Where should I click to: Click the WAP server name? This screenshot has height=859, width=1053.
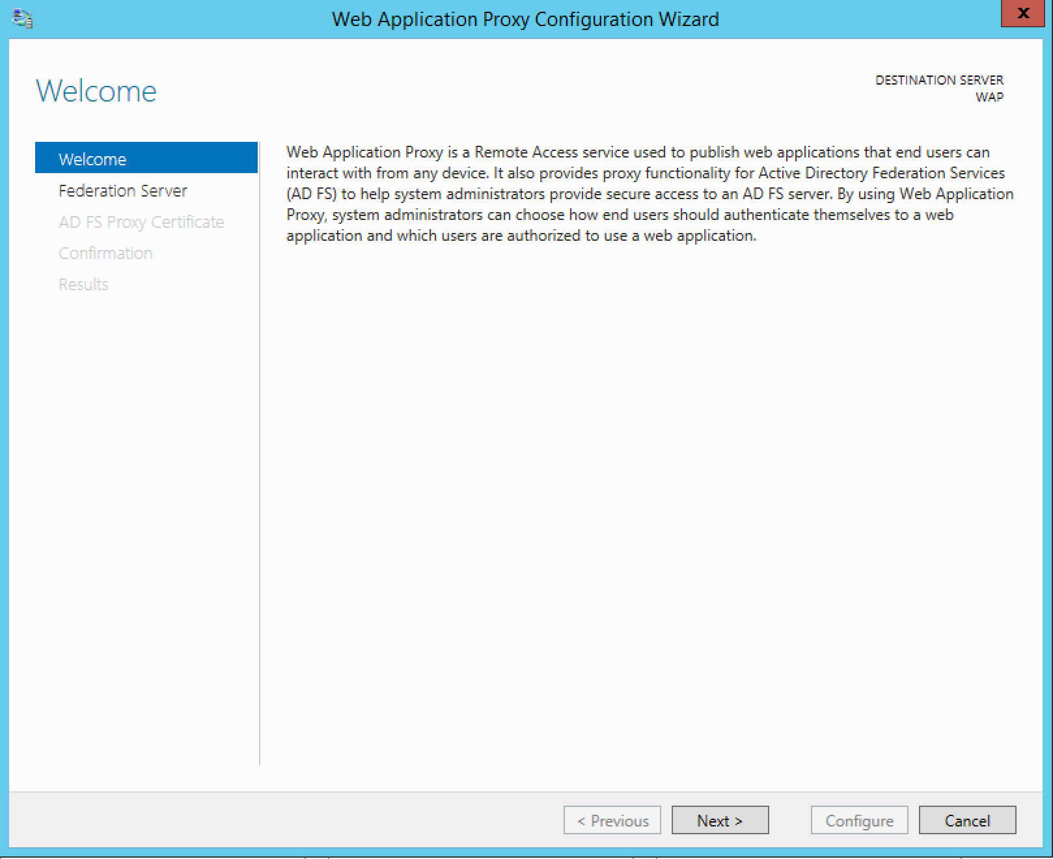coord(989,97)
